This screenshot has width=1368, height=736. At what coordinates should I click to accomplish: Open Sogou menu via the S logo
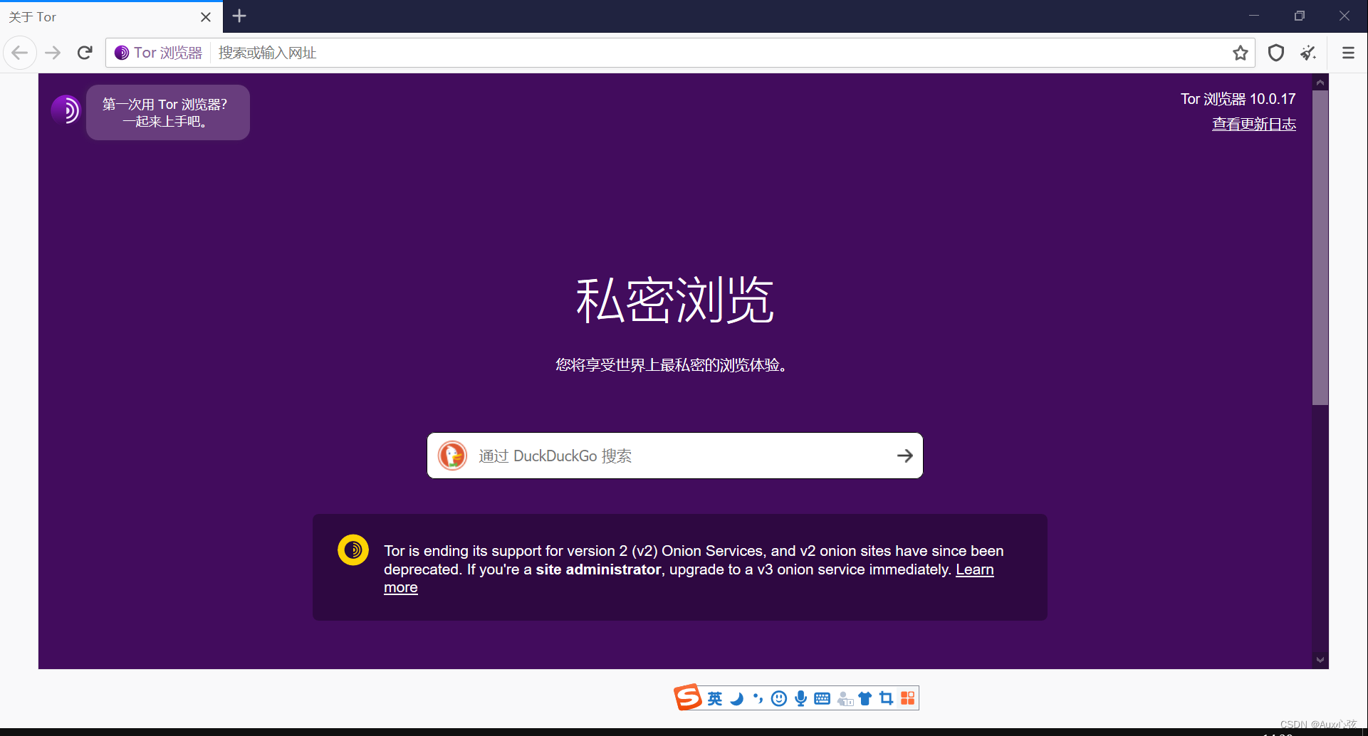click(x=686, y=698)
